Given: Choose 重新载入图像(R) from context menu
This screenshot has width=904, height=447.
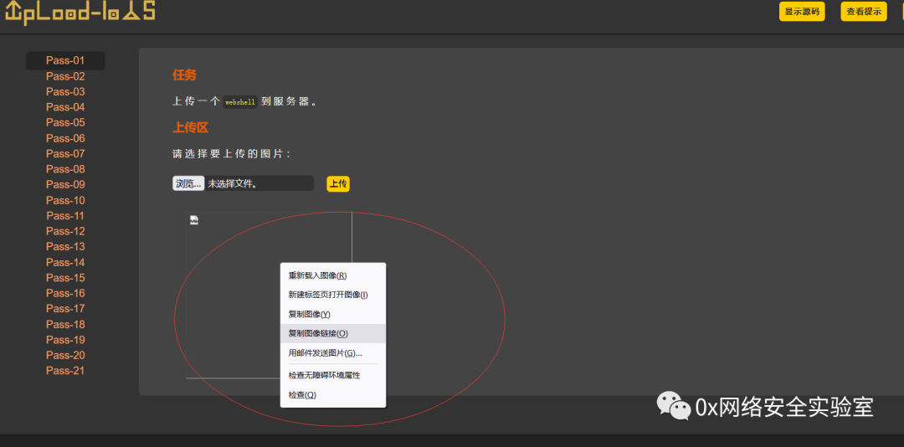Looking at the screenshot, I should pyautogui.click(x=332, y=275).
